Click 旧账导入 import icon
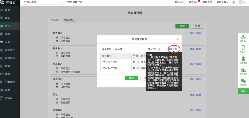Screen dimensions: 249x118 click(243, 37)
